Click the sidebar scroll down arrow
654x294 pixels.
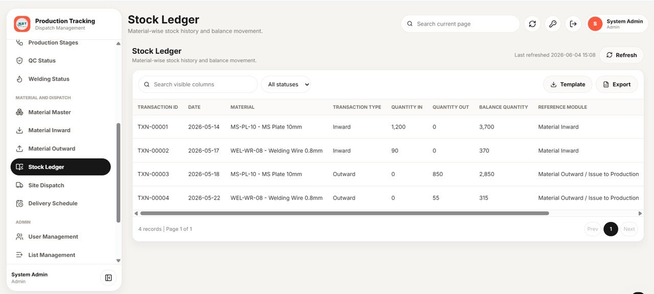coord(119,260)
